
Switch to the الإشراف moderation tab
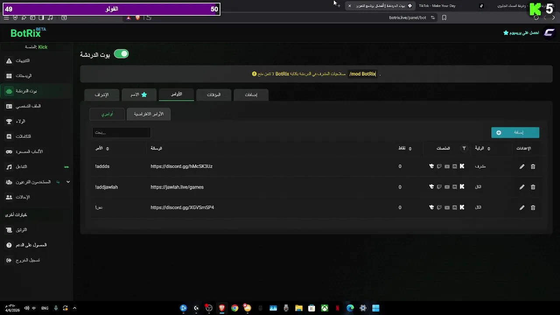click(101, 95)
